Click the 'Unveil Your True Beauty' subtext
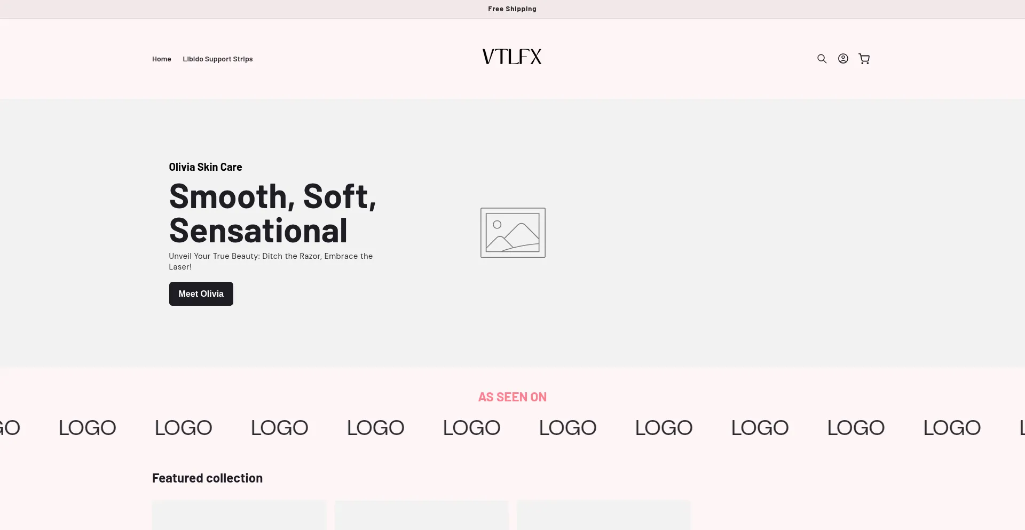 click(x=271, y=262)
